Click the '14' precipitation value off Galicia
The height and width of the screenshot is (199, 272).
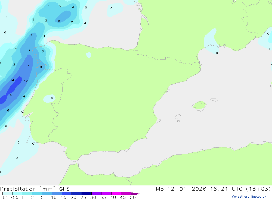[x=28, y=66]
